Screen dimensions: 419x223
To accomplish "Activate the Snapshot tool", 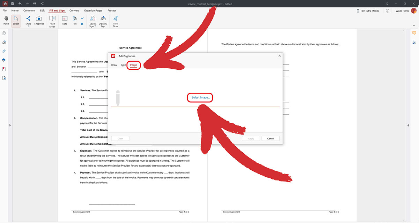I will tap(39, 18).
